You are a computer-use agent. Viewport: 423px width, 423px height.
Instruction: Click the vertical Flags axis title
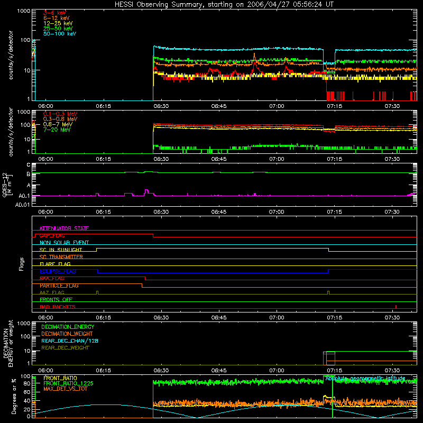point(22,264)
